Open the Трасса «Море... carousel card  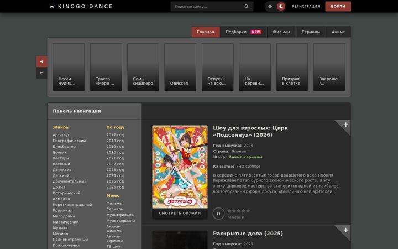pyautogui.click(x=106, y=67)
